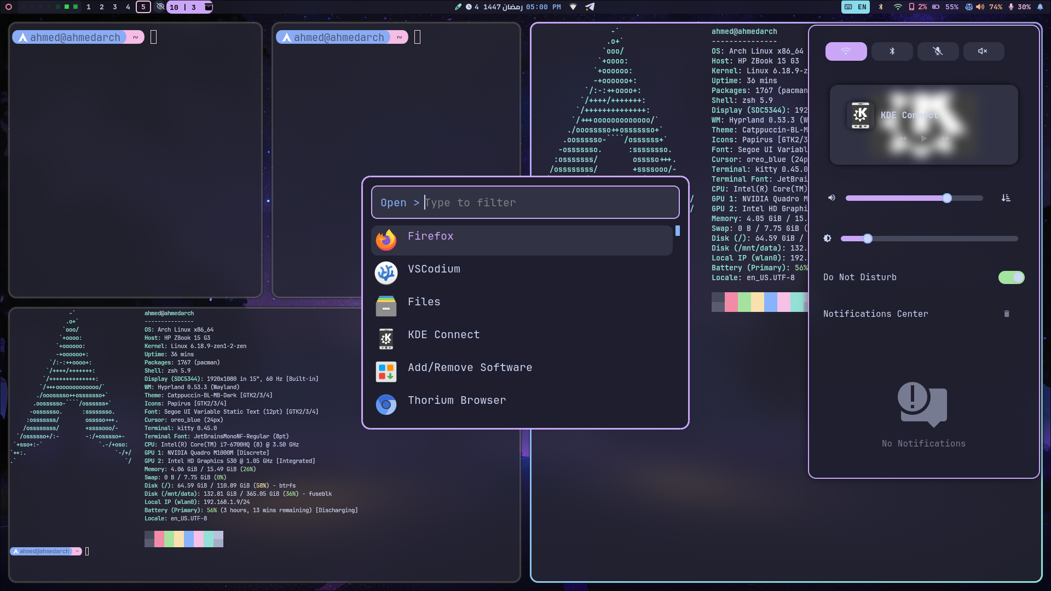Screen dimensions: 1051x591
Task: Click the notification bell in the status bar
Action: [1042, 7]
